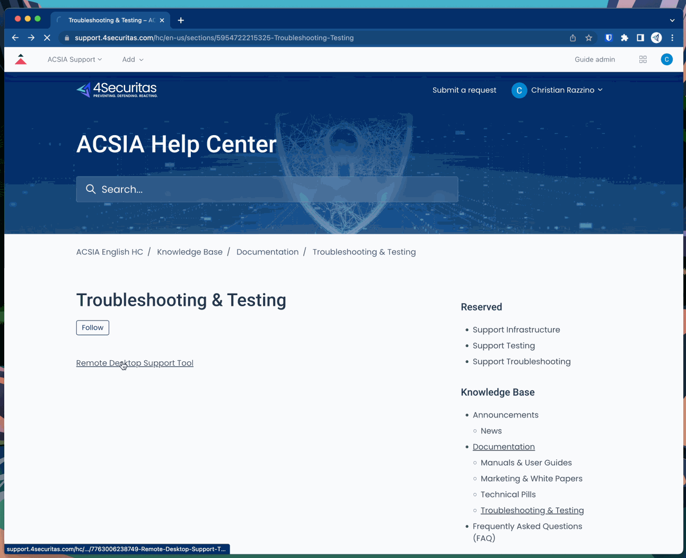Click the 4Securitas logo
This screenshot has width=686, height=558.
pyautogui.click(x=117, y=90)
